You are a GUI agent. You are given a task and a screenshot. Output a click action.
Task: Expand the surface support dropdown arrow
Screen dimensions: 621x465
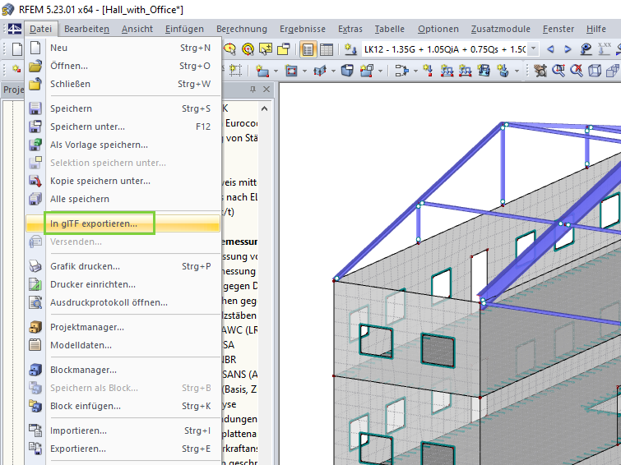[333, 71]
